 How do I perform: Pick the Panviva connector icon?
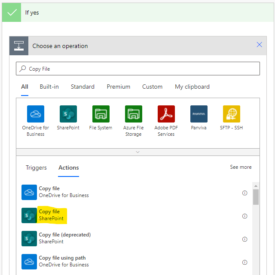pos(199,114)
